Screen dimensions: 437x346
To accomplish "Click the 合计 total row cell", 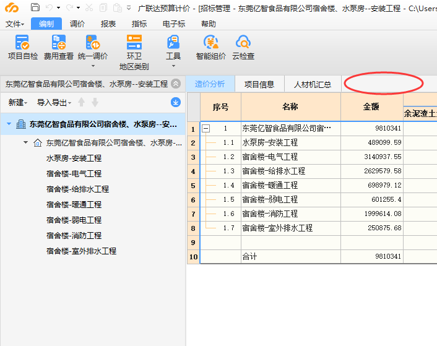I will [x=291, y=256].
